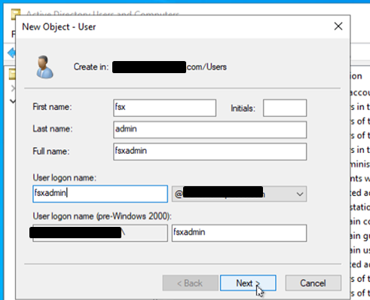This screenshot has width=370, height=300.
Task: Select the Full name field with fsxadmin
Action: click(209, 152)
